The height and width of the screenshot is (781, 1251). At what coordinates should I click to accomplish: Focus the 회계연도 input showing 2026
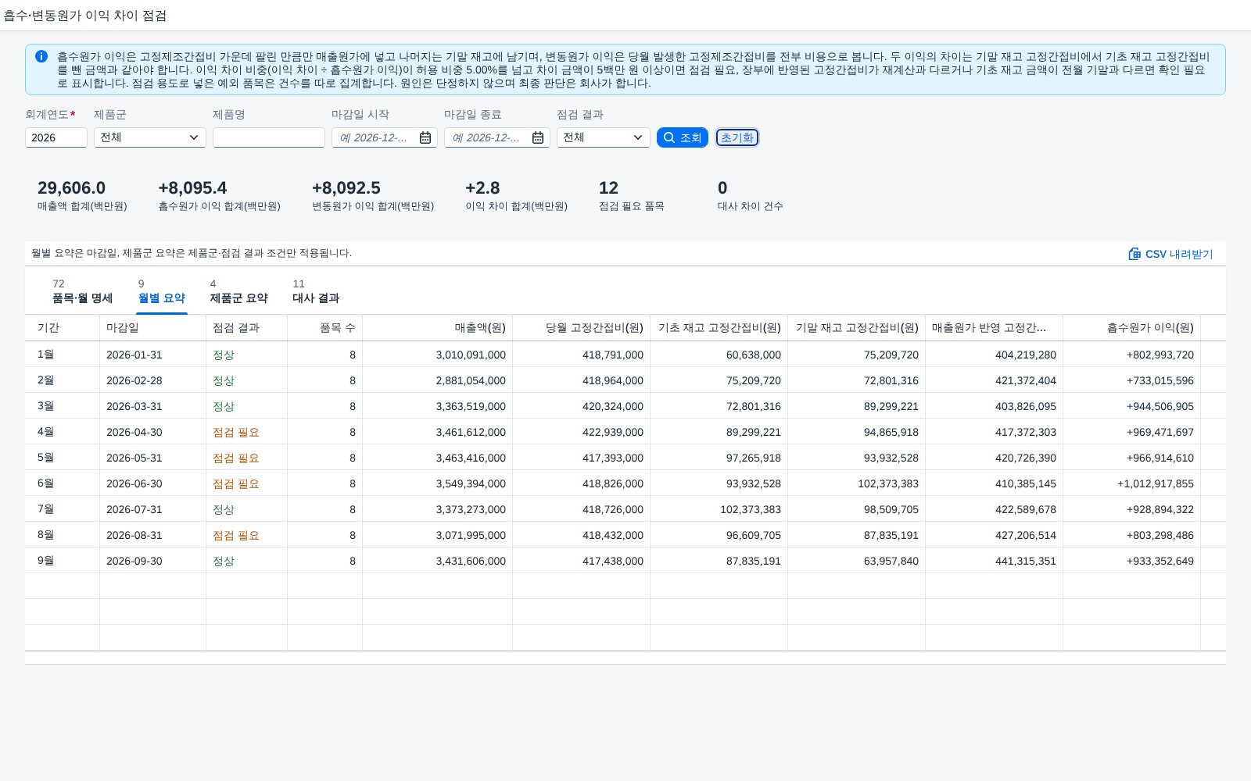pos(56,137)
